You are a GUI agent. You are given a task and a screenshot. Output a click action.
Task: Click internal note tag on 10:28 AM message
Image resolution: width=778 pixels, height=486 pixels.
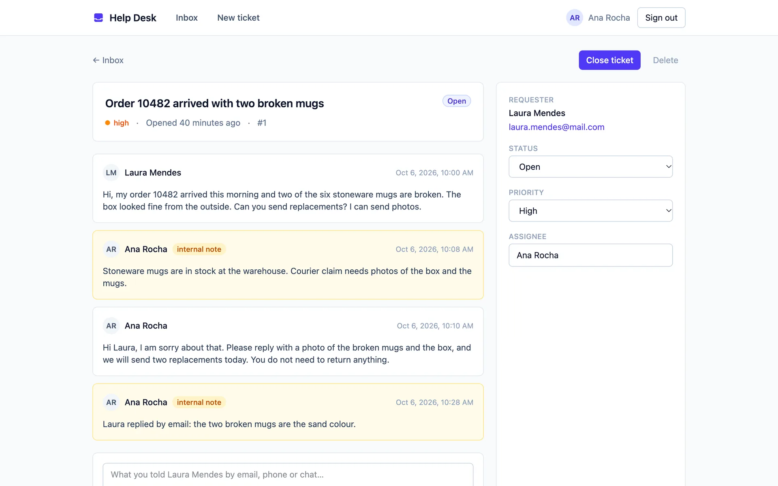click(199, 402)
